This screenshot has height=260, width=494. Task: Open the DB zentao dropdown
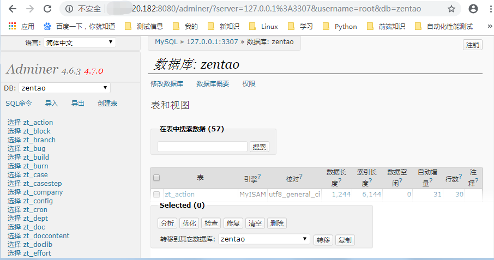point(64,88)
